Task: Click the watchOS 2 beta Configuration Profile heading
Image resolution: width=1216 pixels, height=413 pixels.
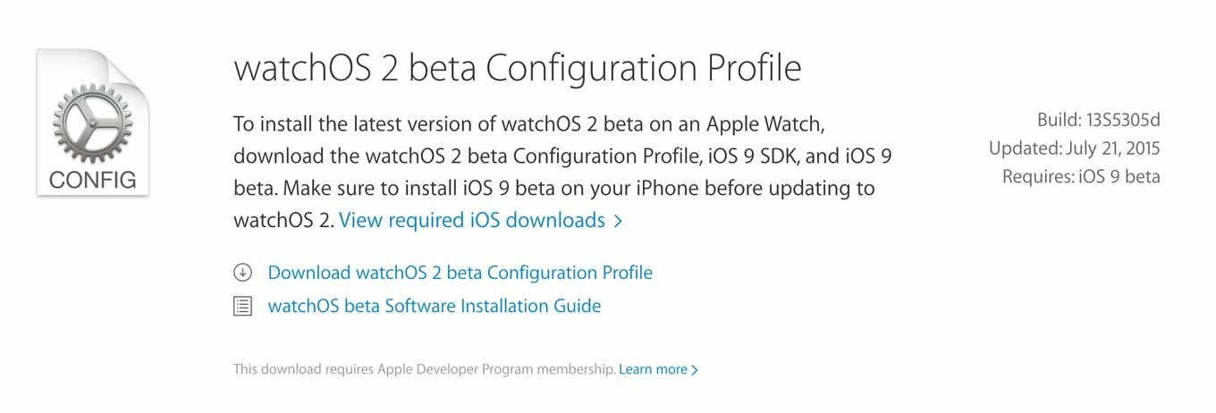Action: [x=517, y=69]
